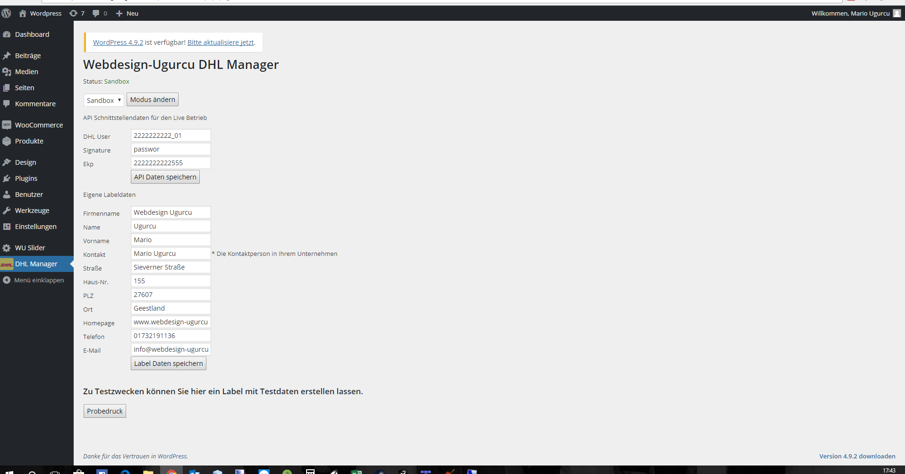Click the Design paintbrush icon
905x474 pixels.
(7, 162)
